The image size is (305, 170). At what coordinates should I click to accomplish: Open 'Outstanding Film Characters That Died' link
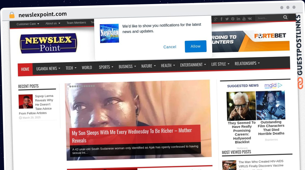click(271, 128)
